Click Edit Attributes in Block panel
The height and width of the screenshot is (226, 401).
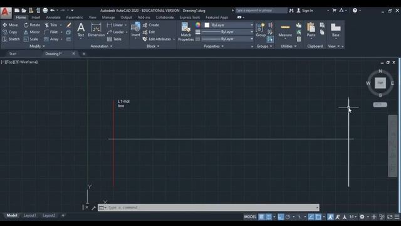[x=157, y=39]
